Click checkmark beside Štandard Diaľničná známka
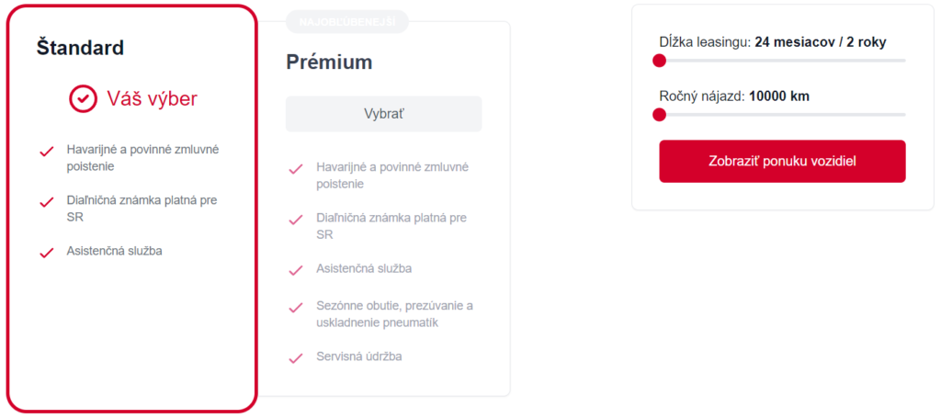Image resolution: width=941 pixels, height=418 pixels. tap(46, 202)
